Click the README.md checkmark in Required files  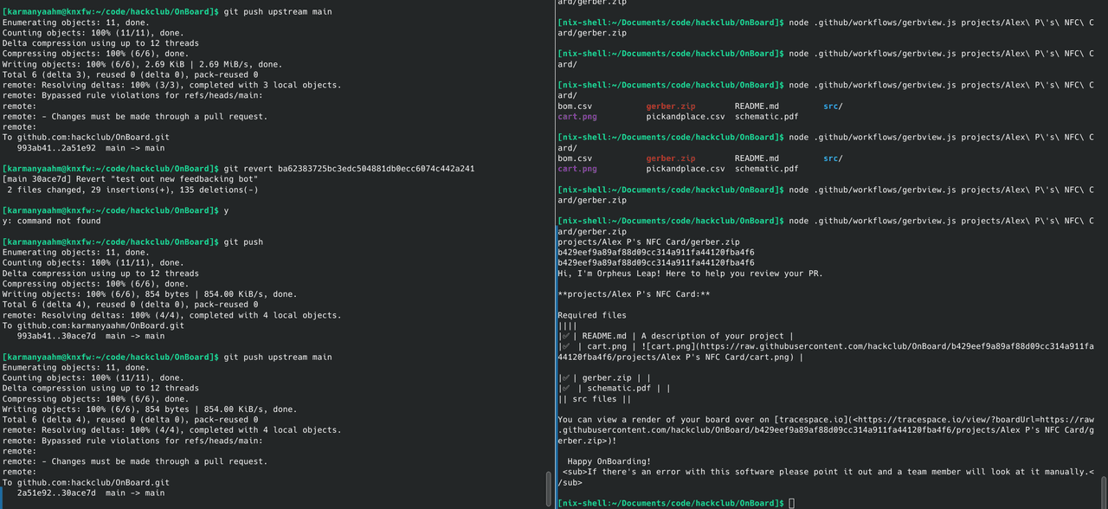(565, 336)
